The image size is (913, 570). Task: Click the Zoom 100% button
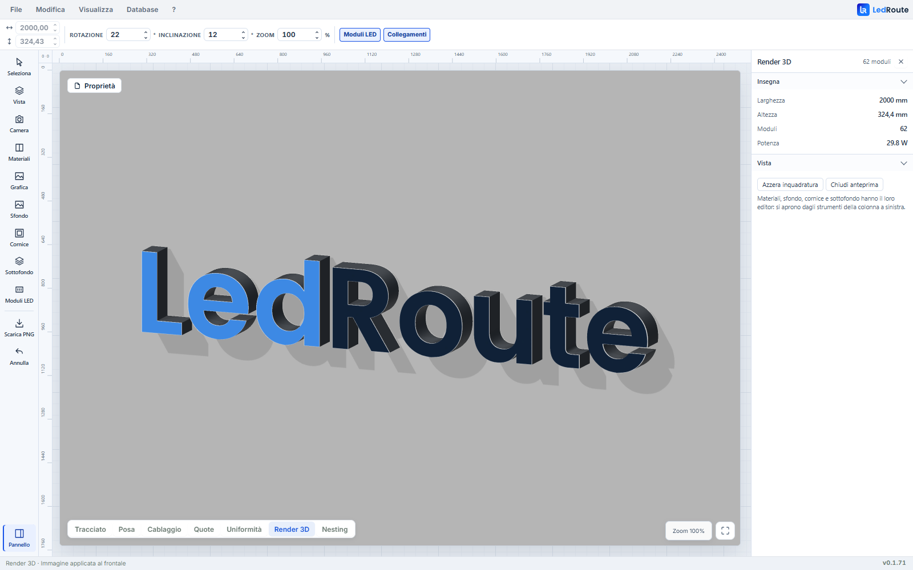[x=688, y=531]
